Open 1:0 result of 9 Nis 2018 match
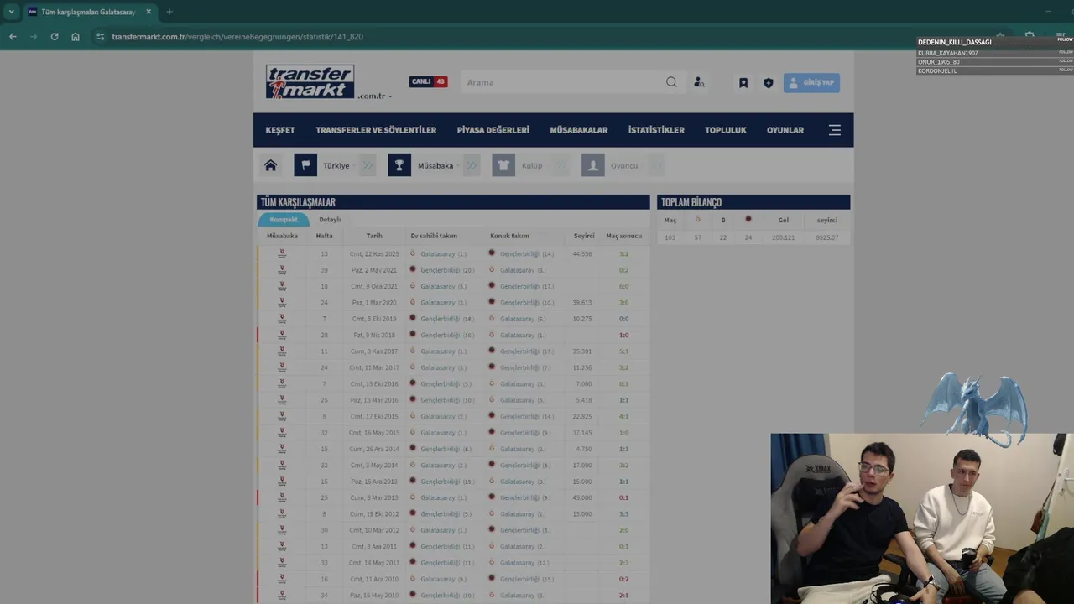1074x604 pixels. pos(623,335)
